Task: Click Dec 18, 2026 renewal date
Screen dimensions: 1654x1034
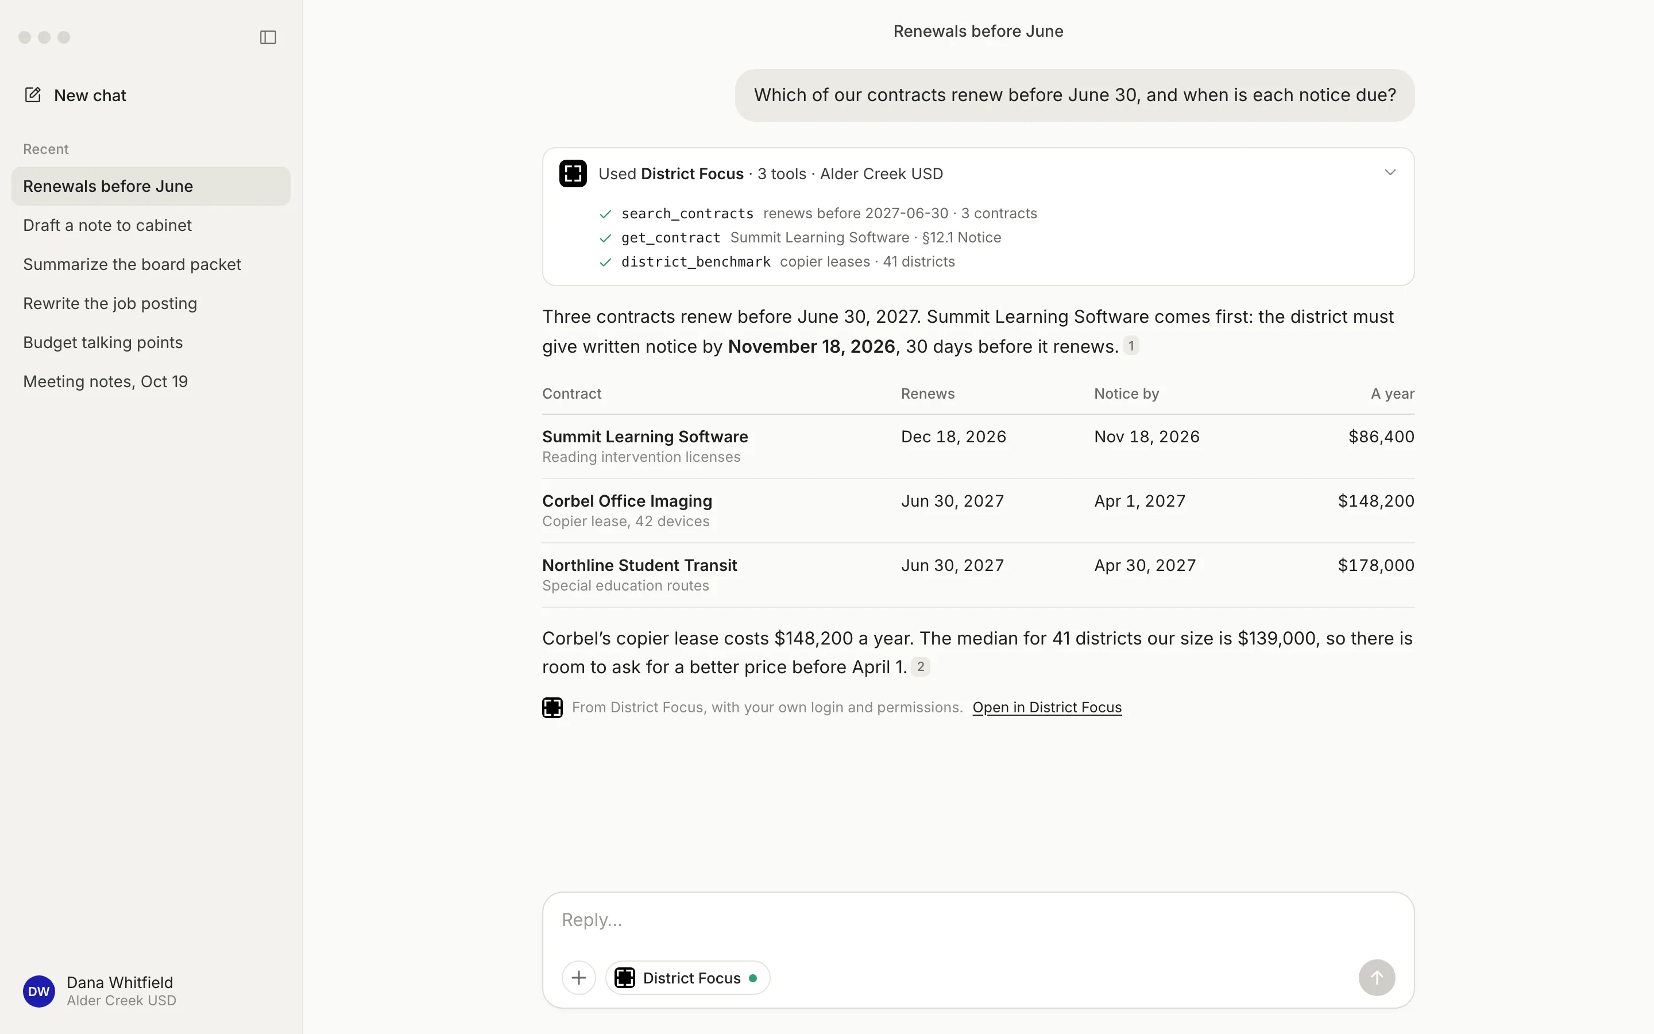Action: tap(953, 437)
